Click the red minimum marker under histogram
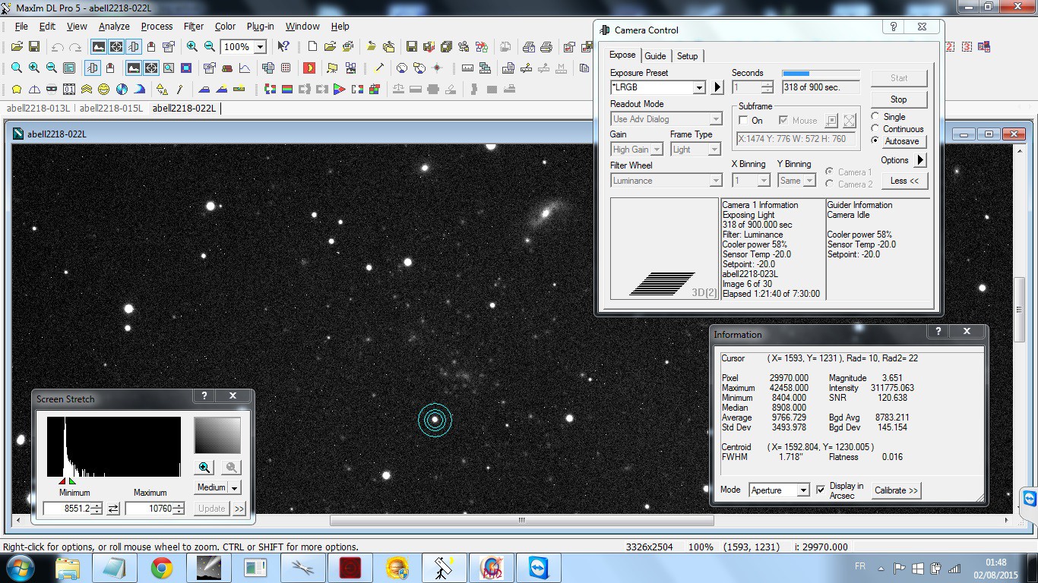Viewport: 1038px width, 583px height. 62,481
